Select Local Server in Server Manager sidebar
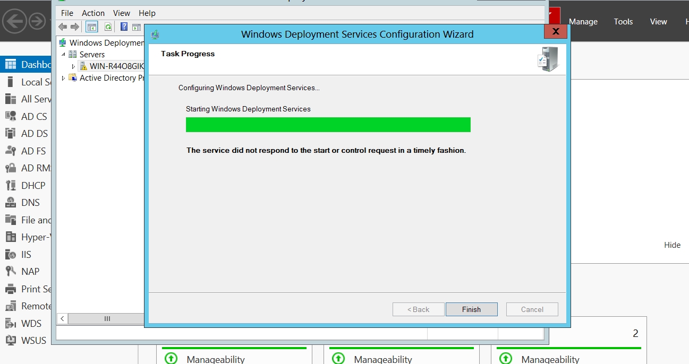689x364 pixels. 25,82
